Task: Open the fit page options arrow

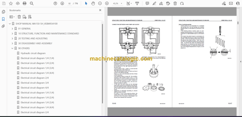Action: pos(131,3)
